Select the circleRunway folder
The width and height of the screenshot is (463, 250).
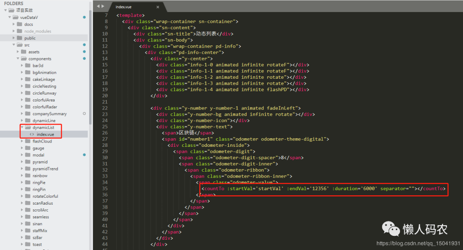(44, 93)
